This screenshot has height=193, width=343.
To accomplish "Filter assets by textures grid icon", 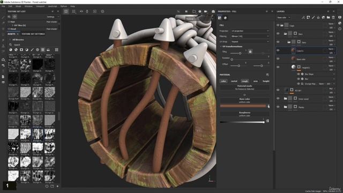I will [x=43, y=50].
